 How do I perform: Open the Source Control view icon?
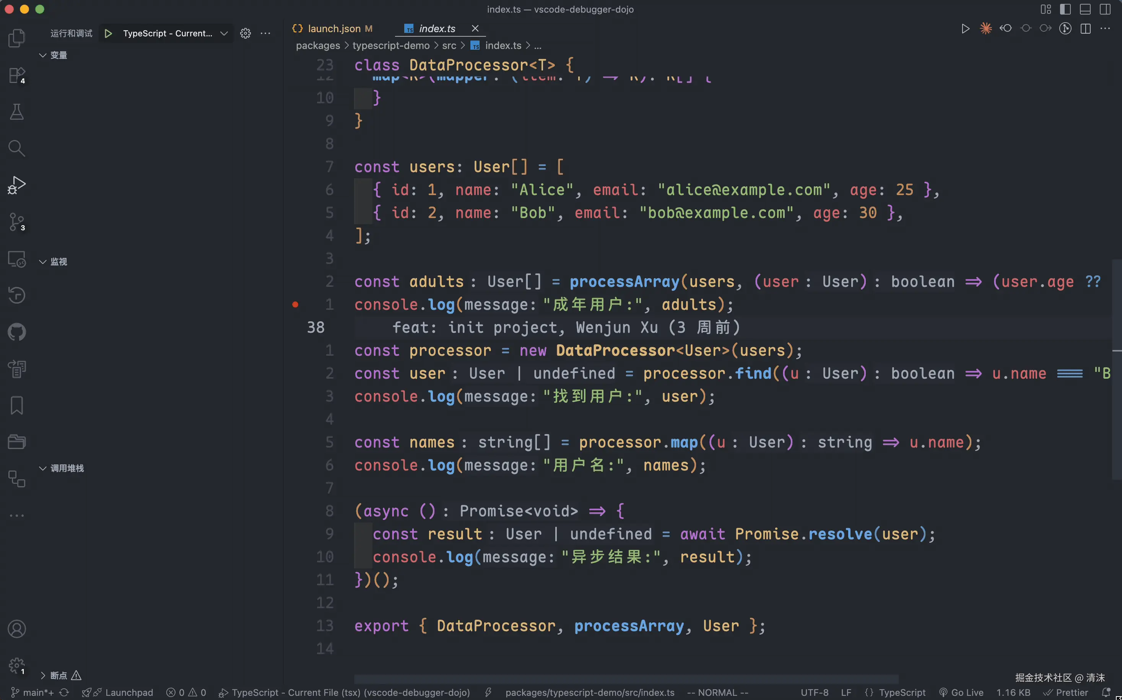[17, 222]
